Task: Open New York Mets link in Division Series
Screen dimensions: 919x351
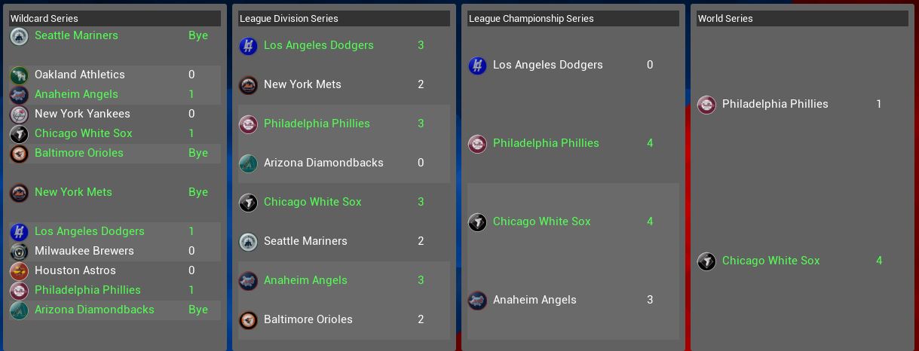Action: [x=302, y=84]
